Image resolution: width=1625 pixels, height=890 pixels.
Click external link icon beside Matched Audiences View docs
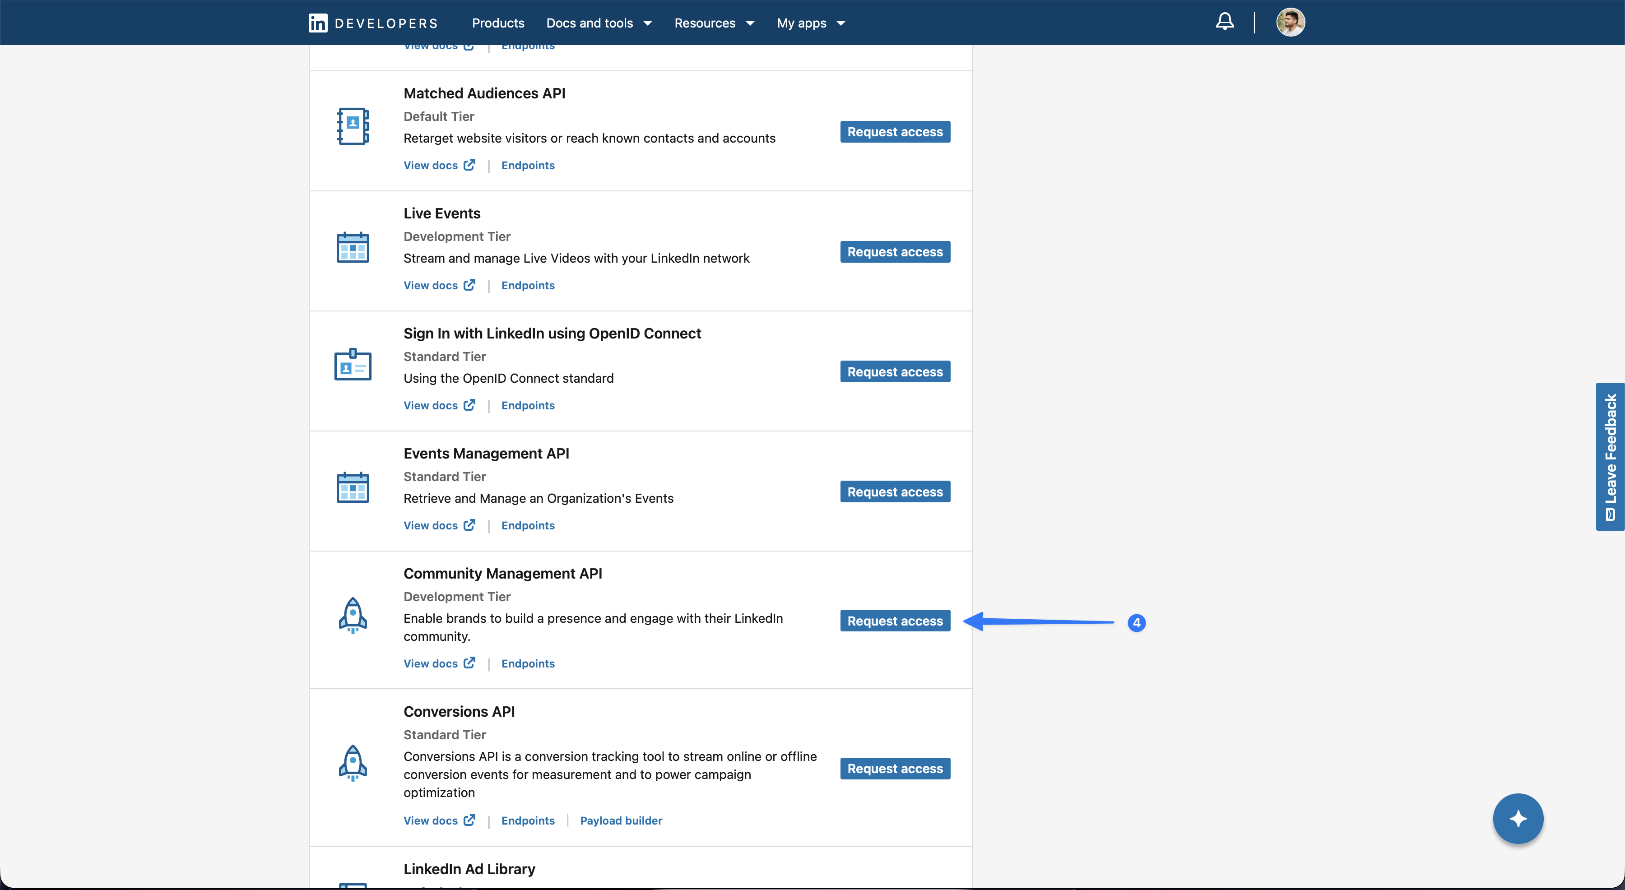(x=469, y=165)
